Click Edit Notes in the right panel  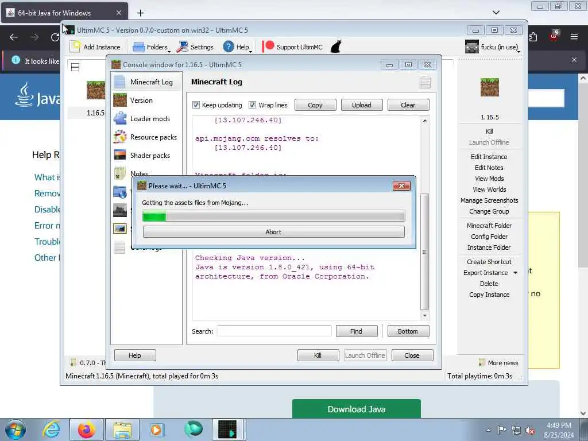pos(489,168)
